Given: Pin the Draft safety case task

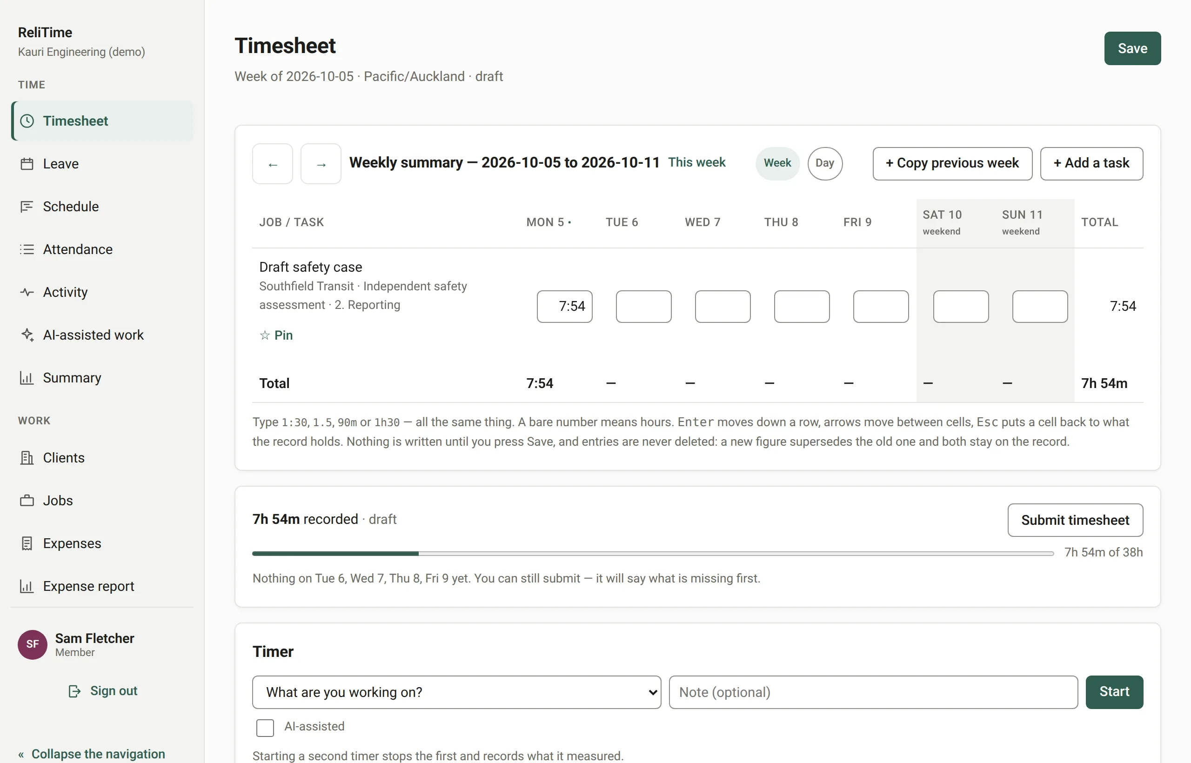Looking at the screenshot, I should pos(276,335).
